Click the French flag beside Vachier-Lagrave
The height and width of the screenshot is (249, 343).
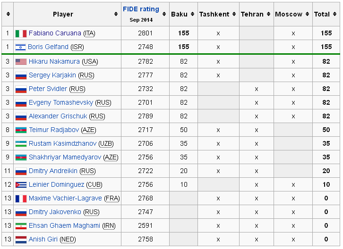click(x=21, y=199)
